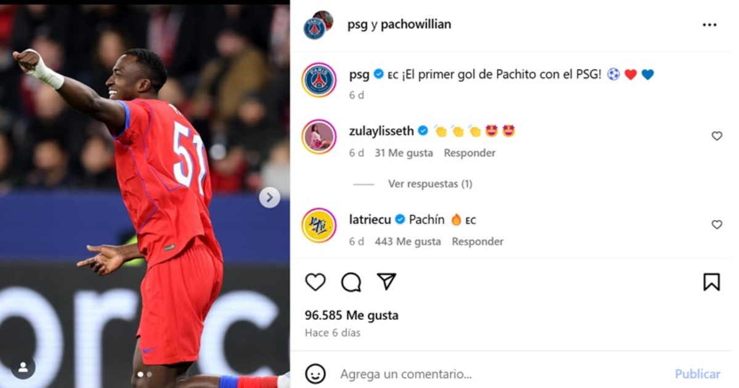Viewport: 739px width, 388px height.
Task: Go to next photo with arrow
Action: (x=269, y=197)
